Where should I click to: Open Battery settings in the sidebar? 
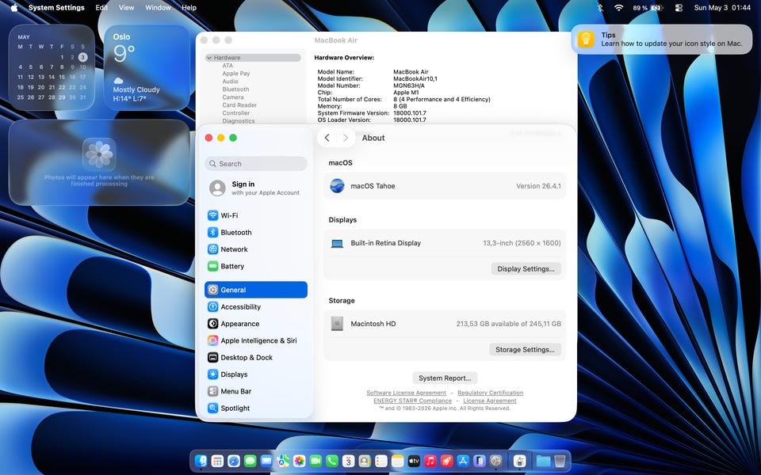coord(256,266)
